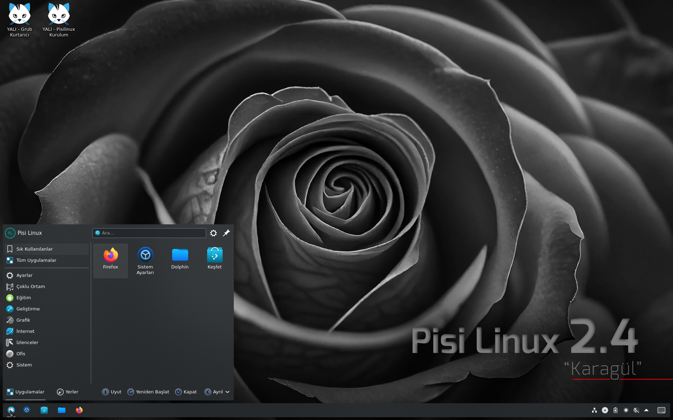Expand the Ayrıl dropdown arrow
The height and width of the screenshot is (420, 673).
click(x=227, y=392)
